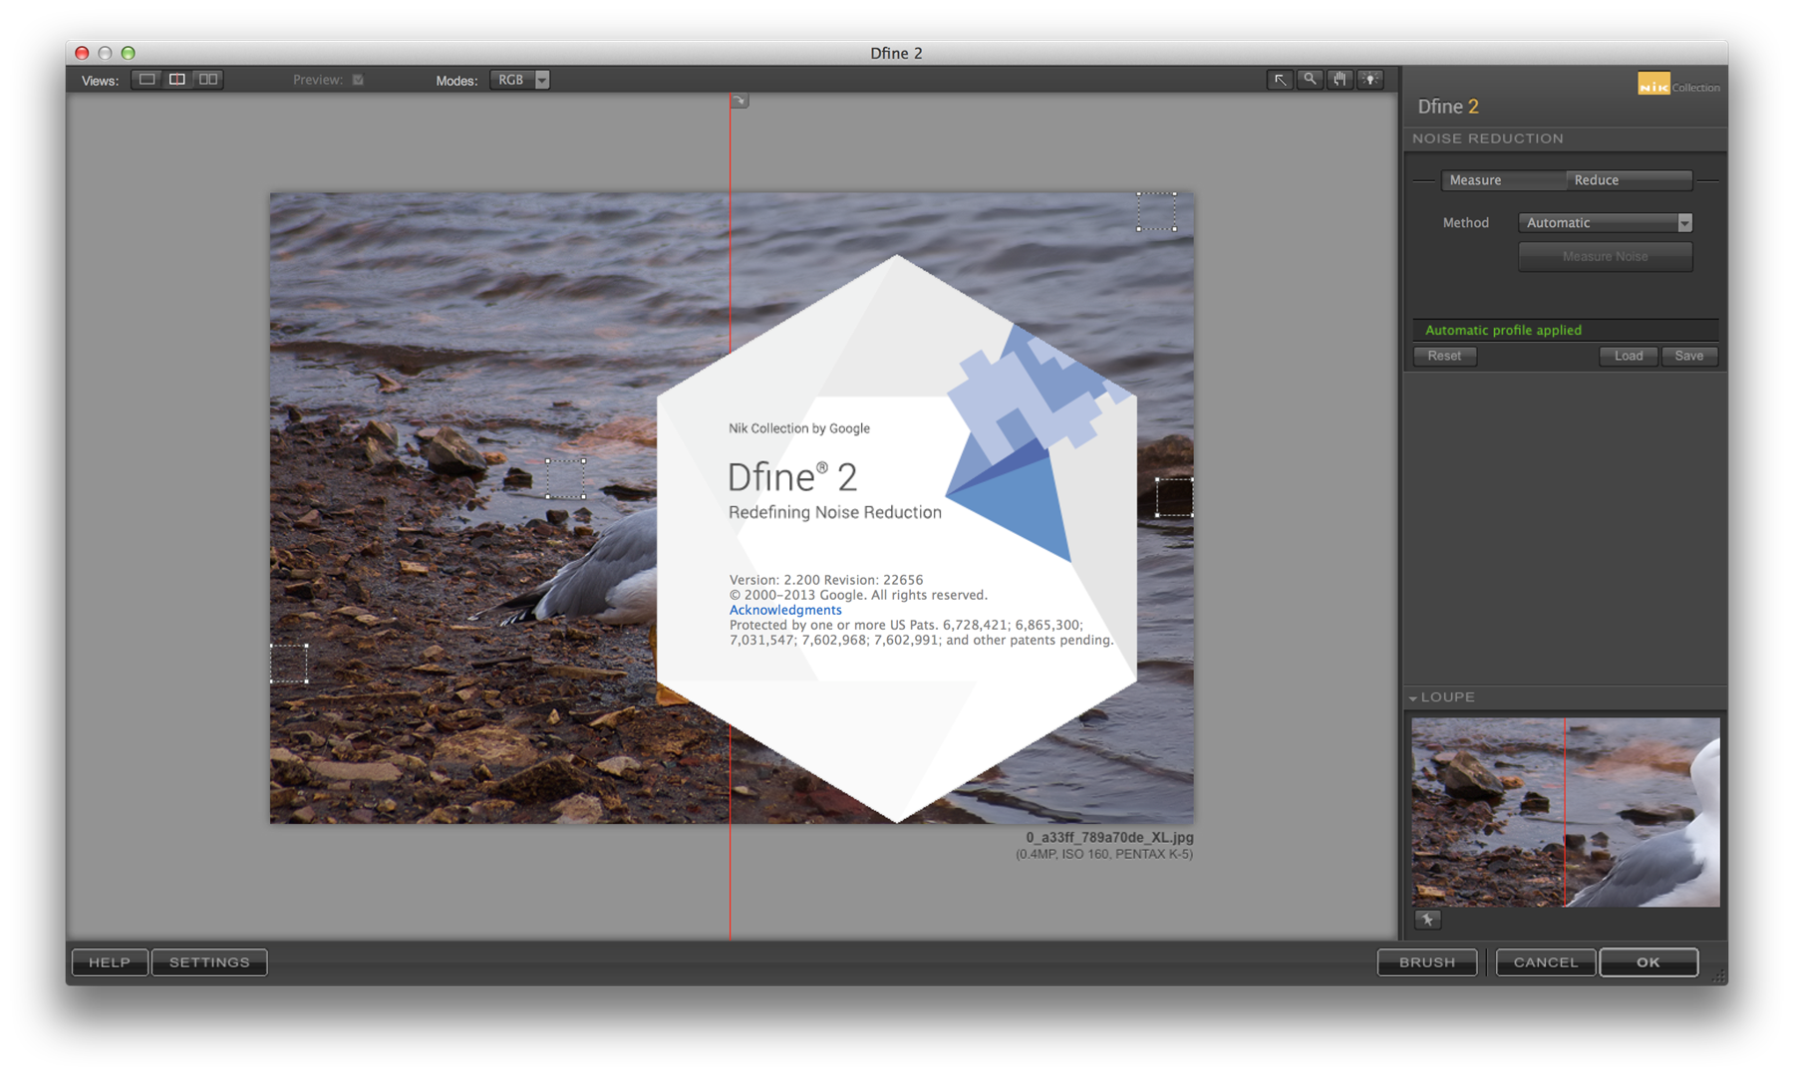The width and height of the screenshot is (1794, 1076).
Task: Click the Nik Collection logo
Action: pos(1678,86)
